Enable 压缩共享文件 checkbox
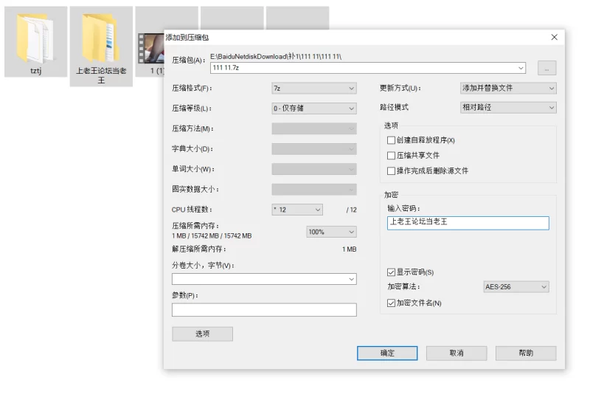590x400 pixels. coord(391,156)
